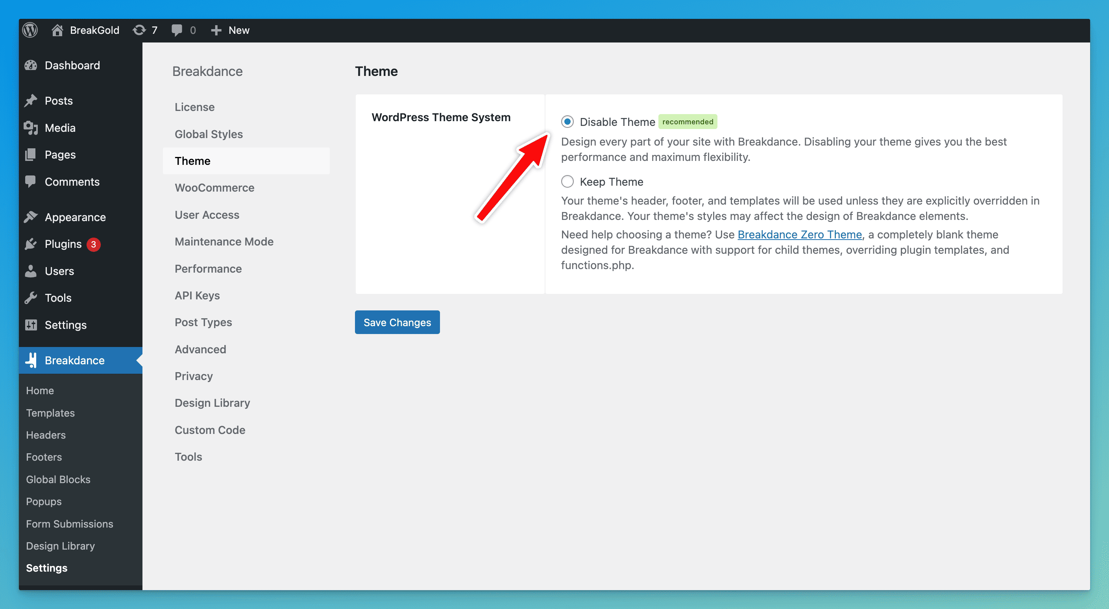The height and width of the screenshot is (609, 1109).
Task: Click the Dashboard gauge icon
Action: pyautogui.click(x=31, y=65)
